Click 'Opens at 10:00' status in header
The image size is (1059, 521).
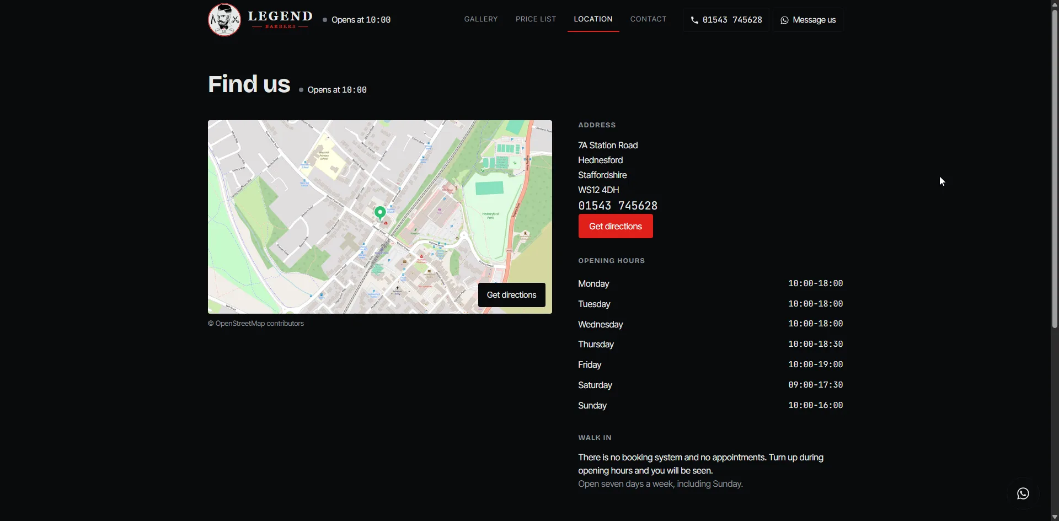[x=357, y=20]
